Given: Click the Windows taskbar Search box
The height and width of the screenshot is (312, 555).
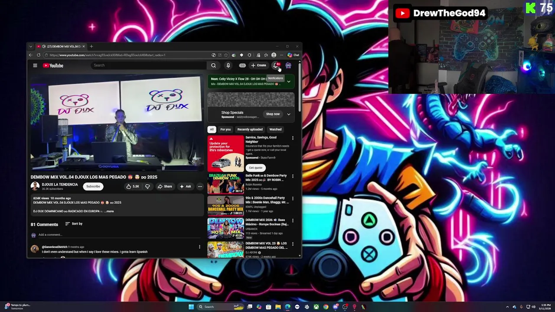Looking at the screenshot, I should [220, 307].
